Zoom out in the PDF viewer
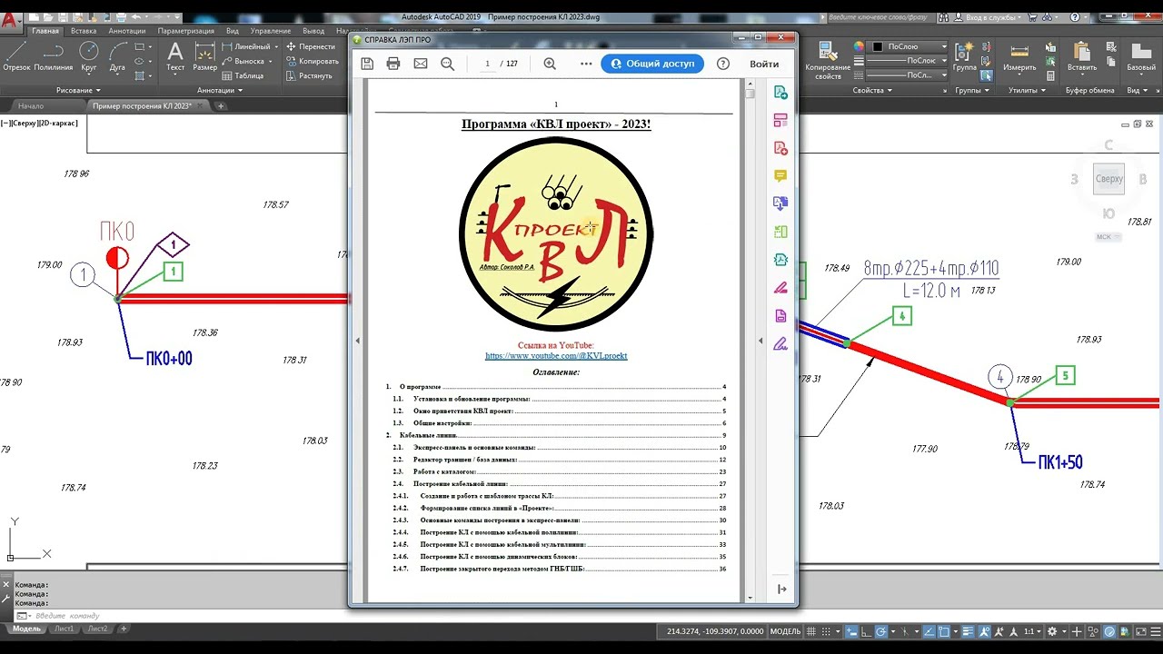Screen dimensions: 1163x654 pyautogui.click(x=447, y=64)
